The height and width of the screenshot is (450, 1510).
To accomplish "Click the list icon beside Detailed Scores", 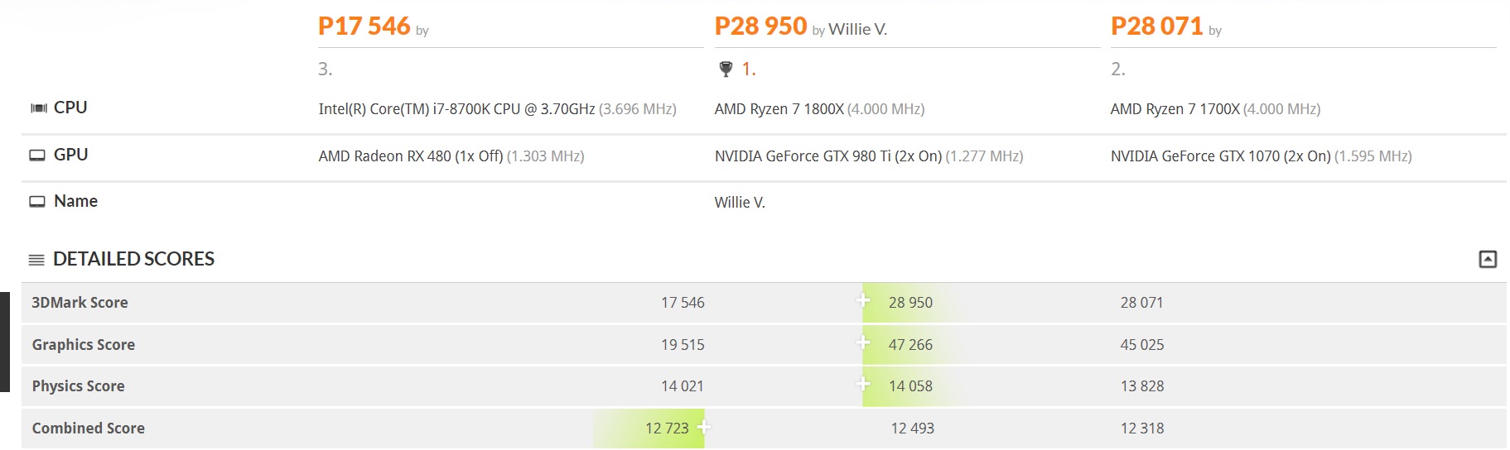I will (36, 260).
